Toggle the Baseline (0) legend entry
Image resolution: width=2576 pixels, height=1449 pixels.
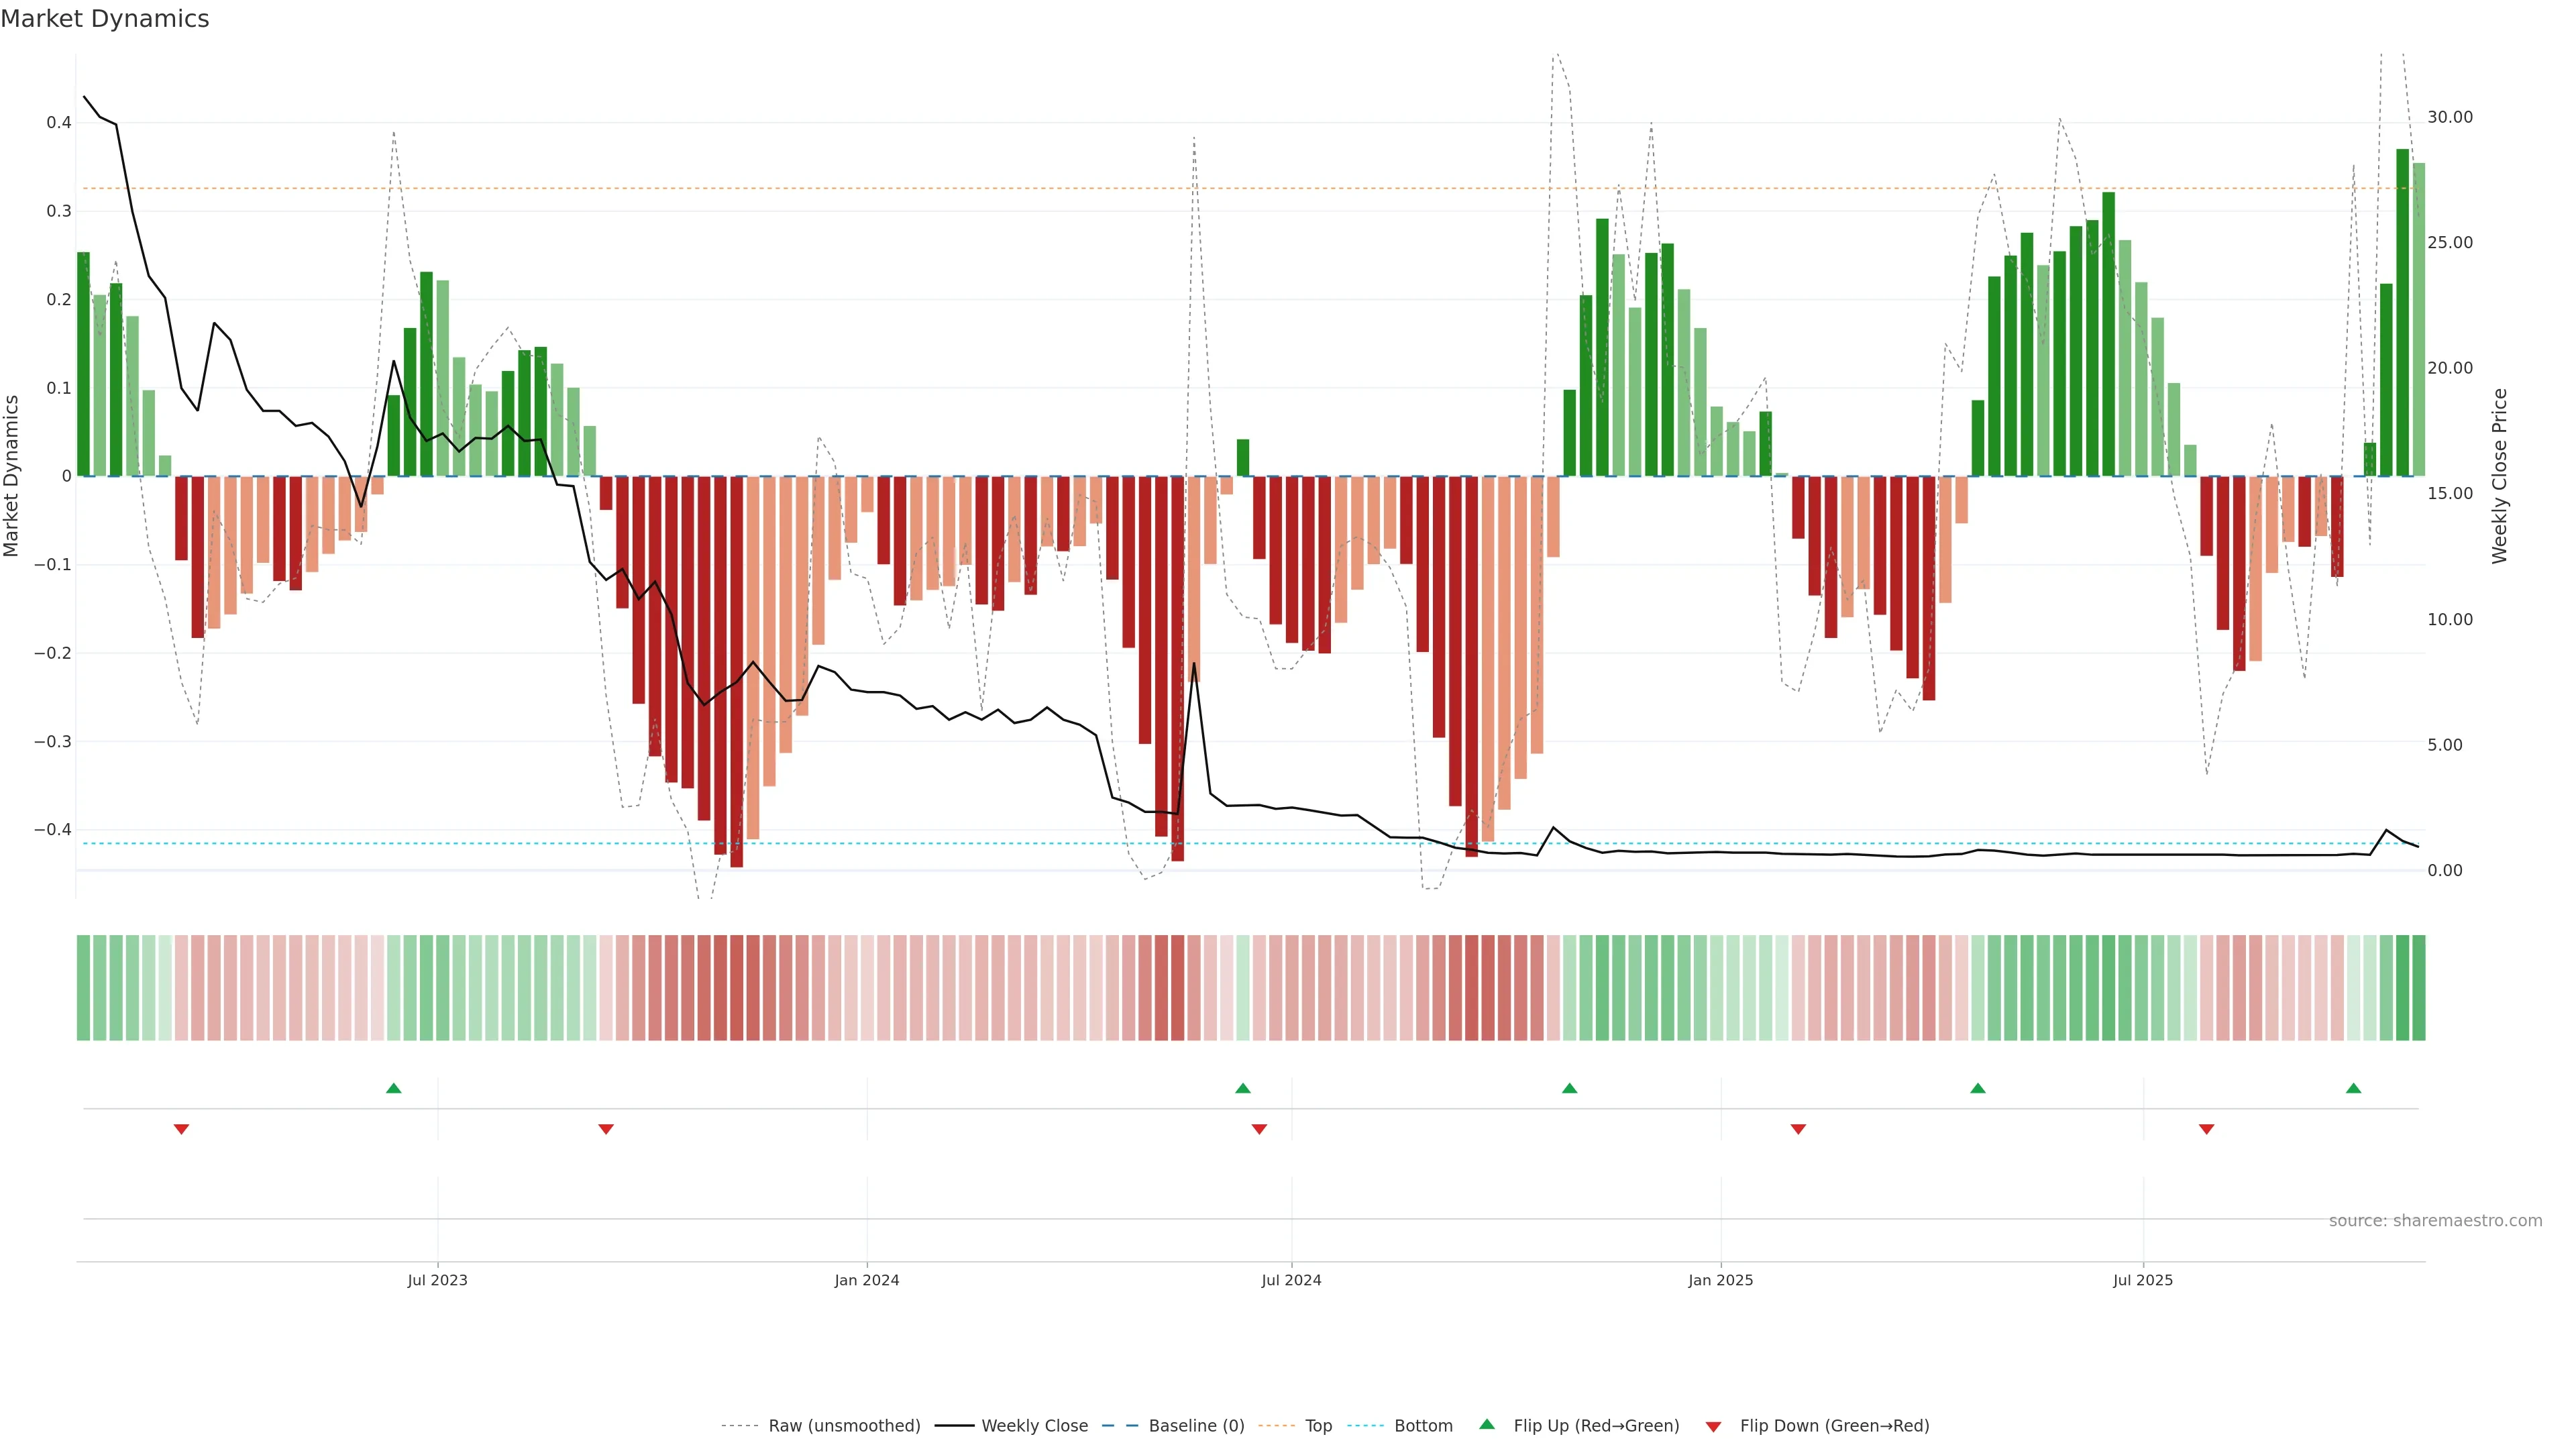(1196, 1426)
